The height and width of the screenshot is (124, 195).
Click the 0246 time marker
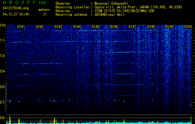click(x=114, y=27)
